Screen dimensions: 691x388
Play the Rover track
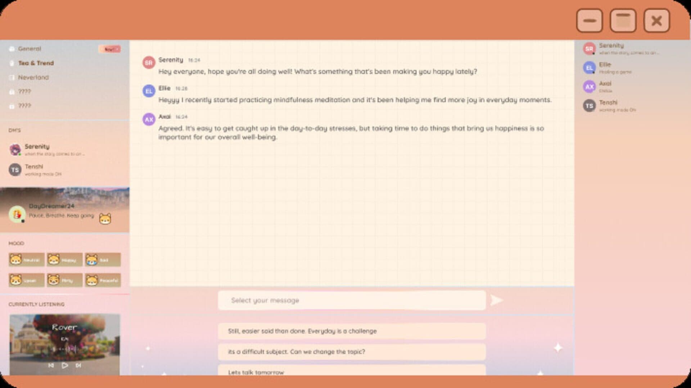coord(65,365)
